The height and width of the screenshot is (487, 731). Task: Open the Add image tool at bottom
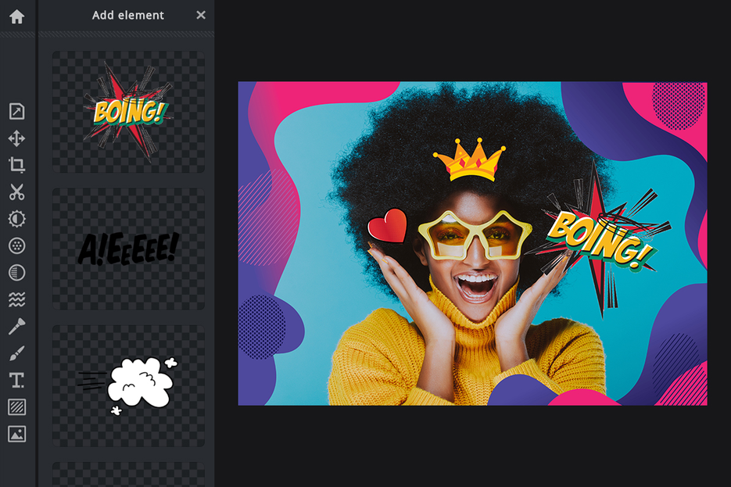tap(17, 432)
